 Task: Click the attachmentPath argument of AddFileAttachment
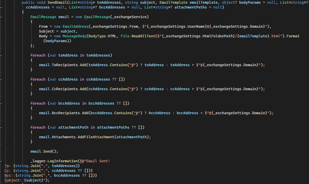[x=131, y=137]
